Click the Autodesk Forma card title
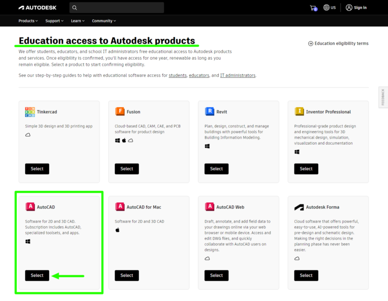This screenshot has width=388, height=301. [x=323, y=207]
